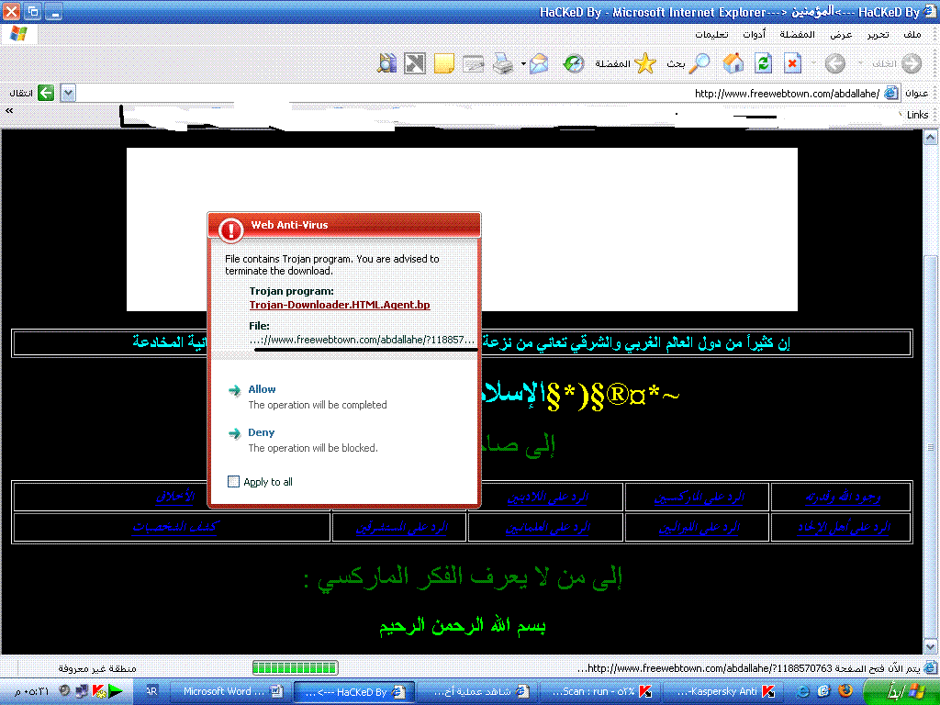
Task: Open the ملف (File) menu
Action: click(912, 34)
